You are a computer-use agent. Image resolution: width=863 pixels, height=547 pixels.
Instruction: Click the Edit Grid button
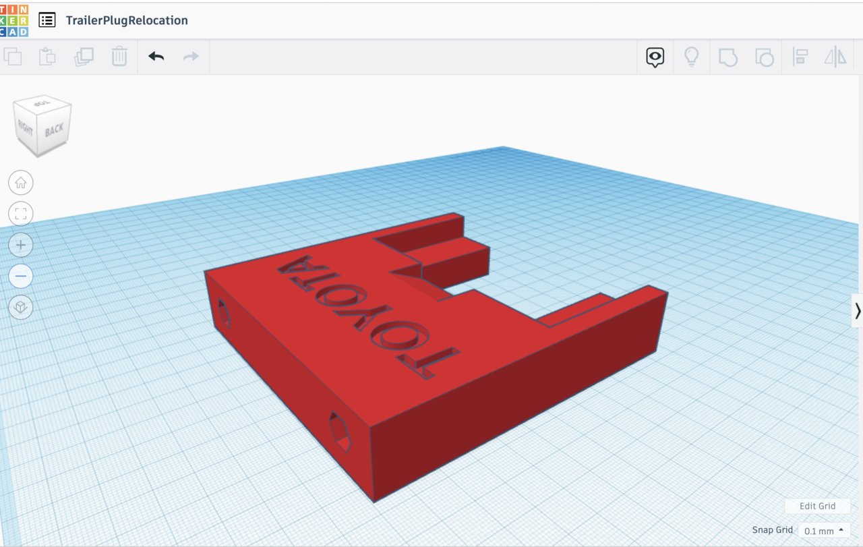[x=817, y=506]
